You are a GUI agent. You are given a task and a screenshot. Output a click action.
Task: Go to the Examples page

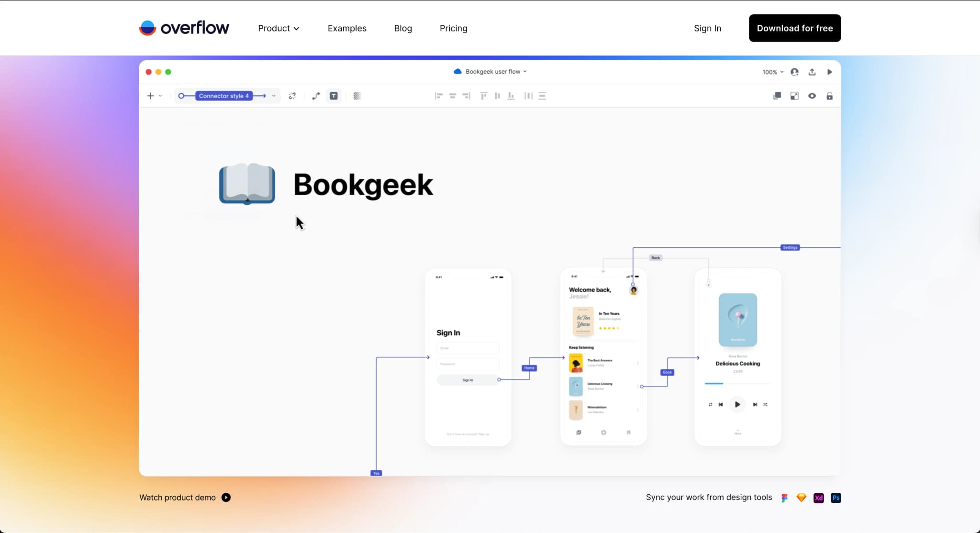click(x=347, y=28)
